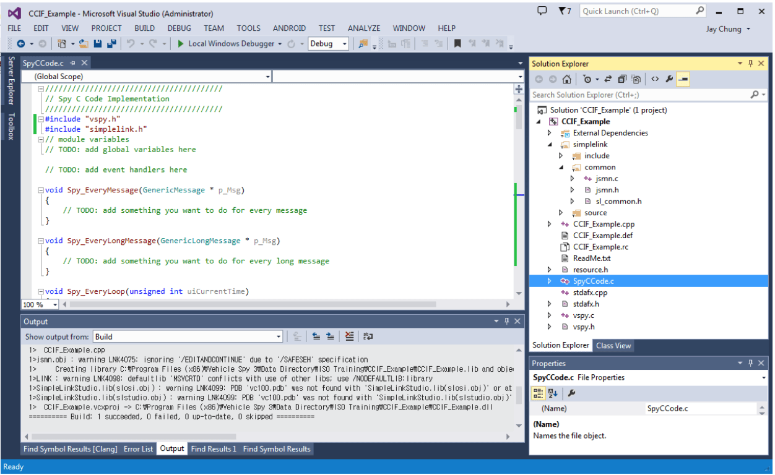This screenshot has height=475, width=775.
Task: Toggle Show All Files in Solution Explorer
Action: tap(636, 79)
